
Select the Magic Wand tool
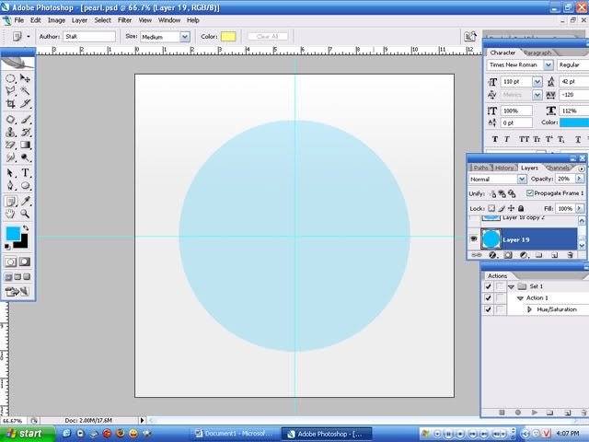point(25,90)
